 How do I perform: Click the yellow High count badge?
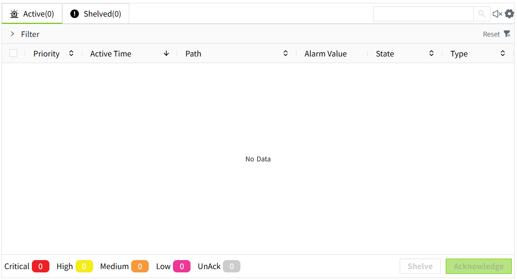click(84, 266)
